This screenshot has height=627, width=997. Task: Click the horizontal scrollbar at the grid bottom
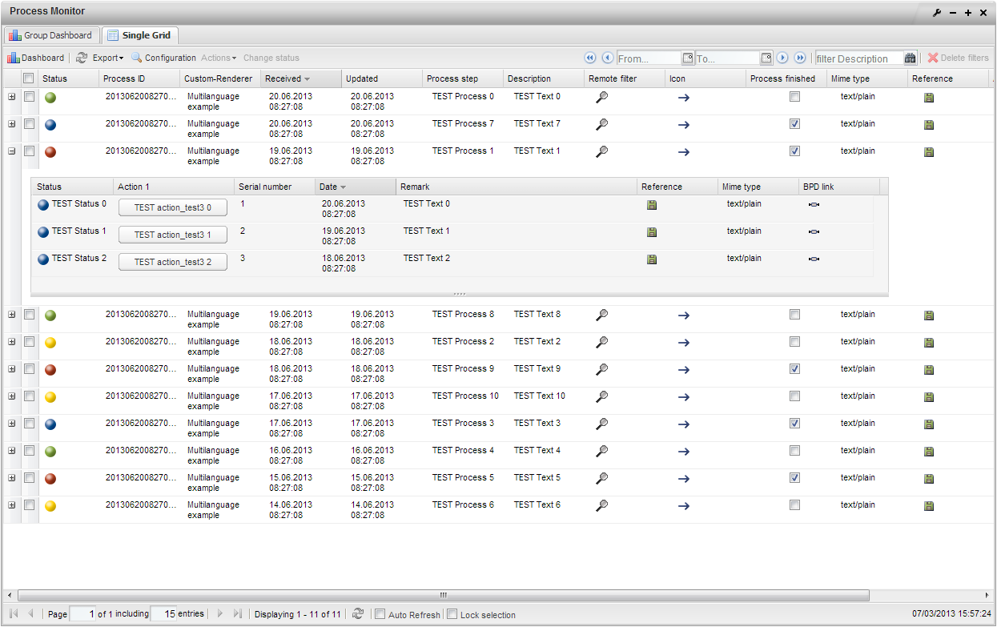click(x=443, y=595)
